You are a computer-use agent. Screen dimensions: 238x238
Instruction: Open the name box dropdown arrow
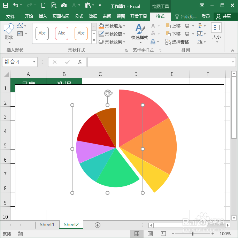tap(34, 62)
